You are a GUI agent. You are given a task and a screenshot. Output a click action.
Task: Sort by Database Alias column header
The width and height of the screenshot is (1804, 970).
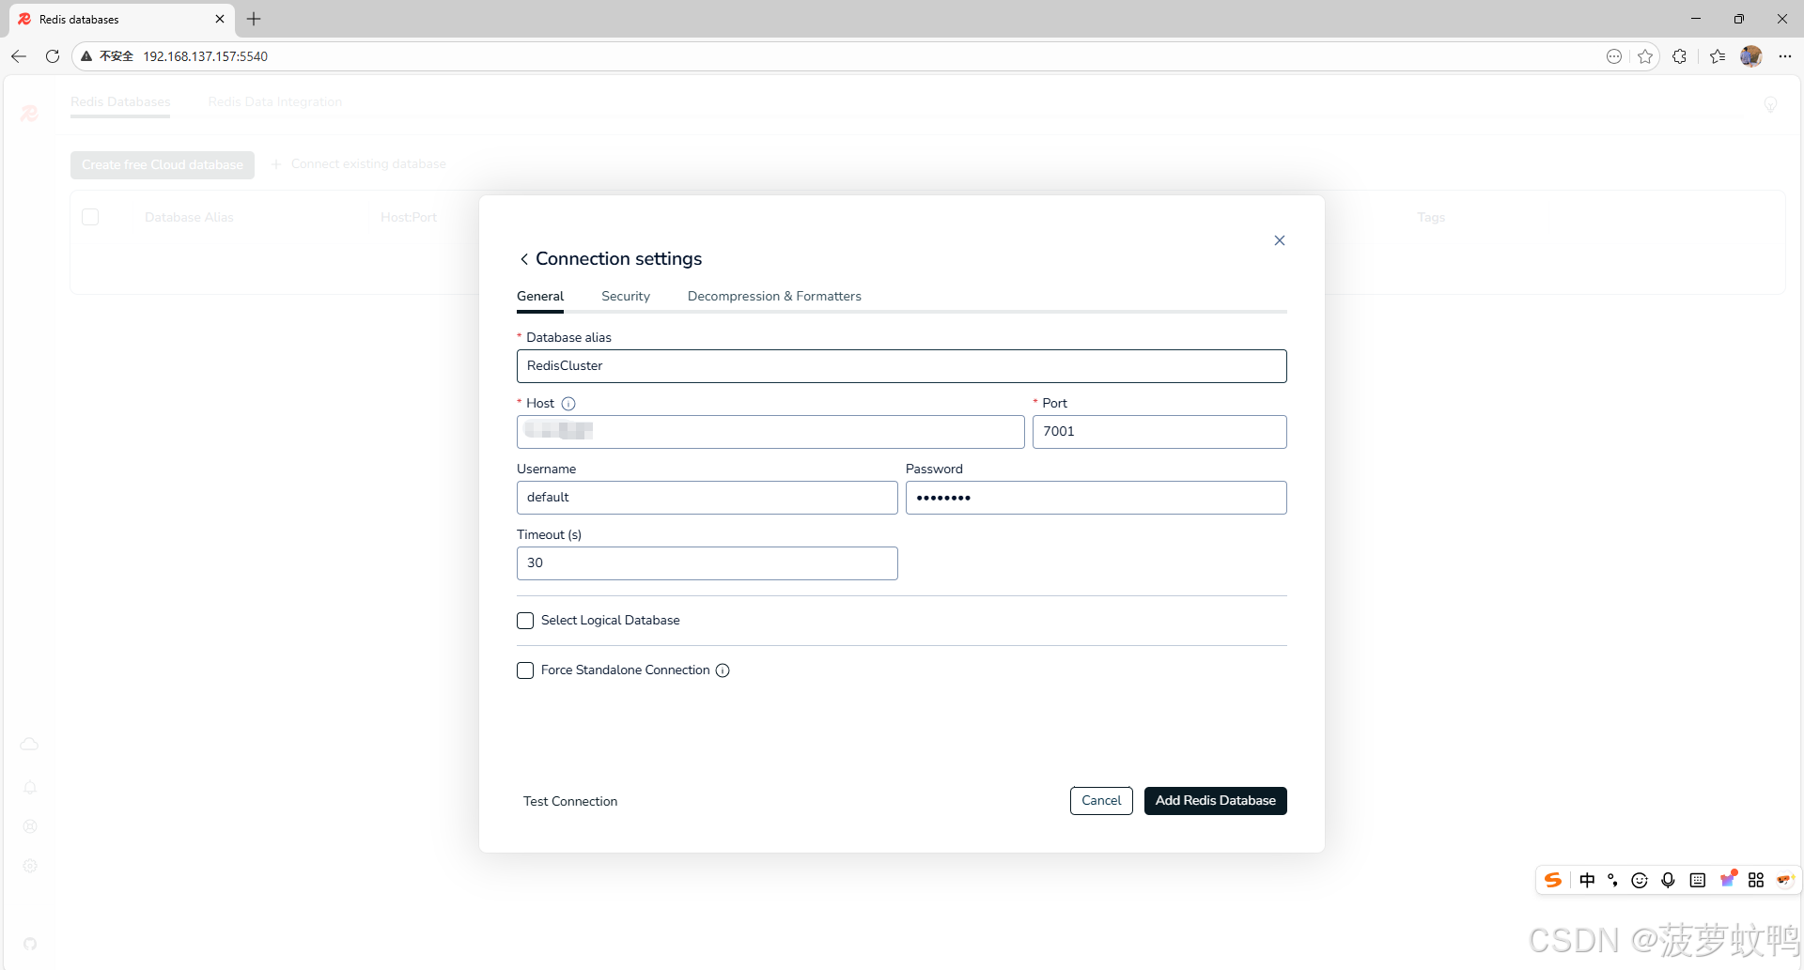pyautogui.click(x=189, y=218)
